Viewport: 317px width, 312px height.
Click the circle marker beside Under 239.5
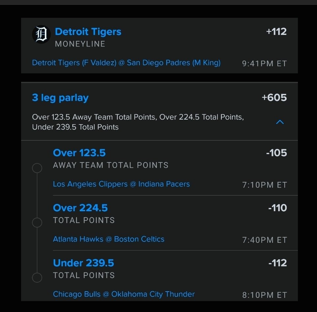pos(37,277)
